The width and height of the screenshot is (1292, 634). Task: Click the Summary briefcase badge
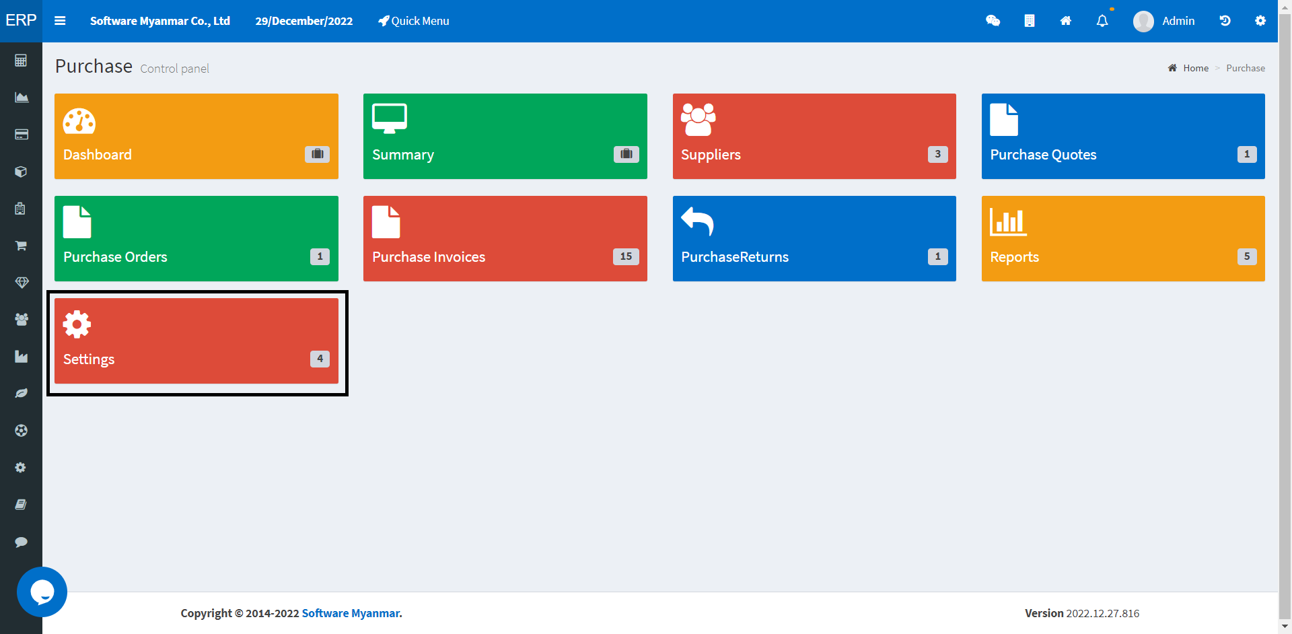coord(626,154)
